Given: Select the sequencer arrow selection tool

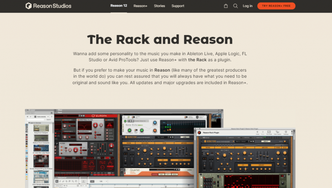Looking at the screenshot, I should coord(57,181).
